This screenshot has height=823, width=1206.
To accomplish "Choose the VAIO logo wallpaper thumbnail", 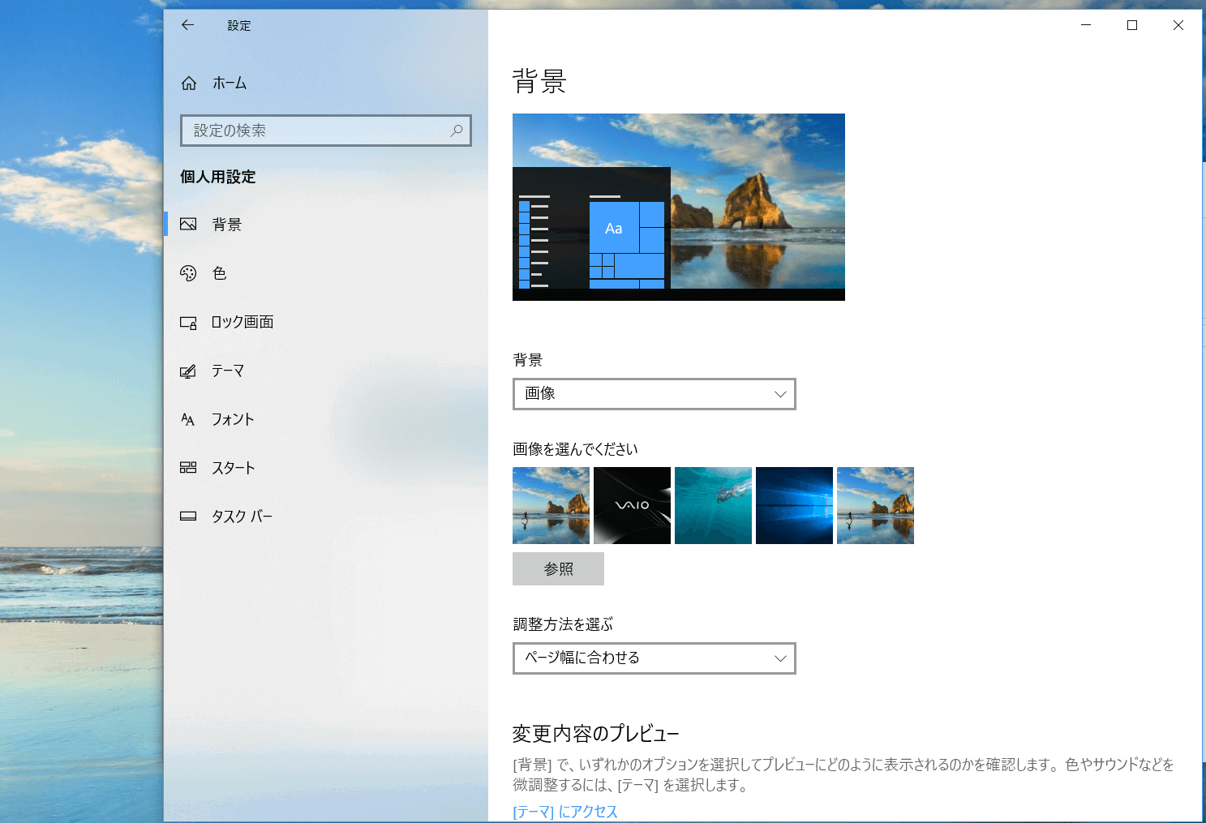I will [x=632, y=505].
